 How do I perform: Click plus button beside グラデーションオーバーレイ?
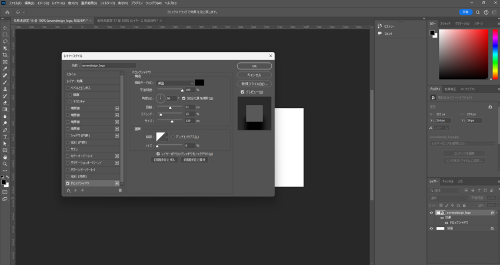point(116,163)
